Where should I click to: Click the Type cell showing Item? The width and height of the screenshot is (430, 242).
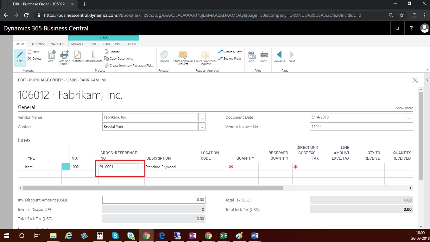pos(40,167)
